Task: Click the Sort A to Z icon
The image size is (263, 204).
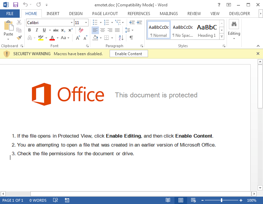Action: click(x=121, y=38)
